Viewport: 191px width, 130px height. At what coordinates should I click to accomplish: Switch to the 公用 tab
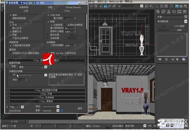click(x=26, y=11)
